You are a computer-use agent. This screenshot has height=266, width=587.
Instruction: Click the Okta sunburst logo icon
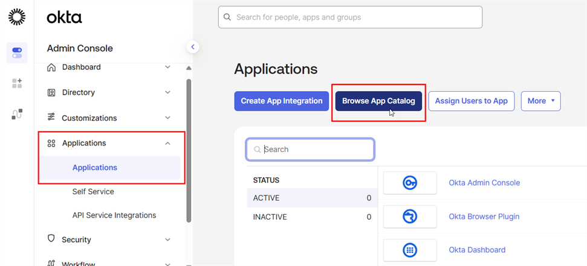click(17, 17)
